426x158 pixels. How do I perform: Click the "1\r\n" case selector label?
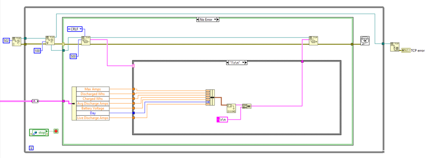[x=236, y=62]
